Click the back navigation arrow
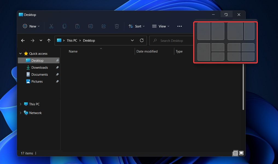This screenshot has width=278, height=164. [23, 40]
